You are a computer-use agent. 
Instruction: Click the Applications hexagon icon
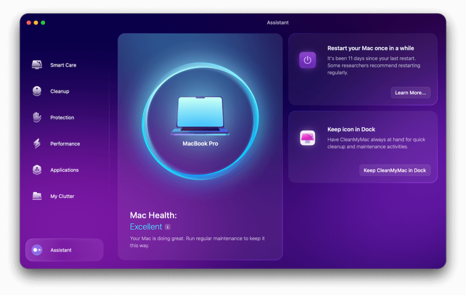click(x=37, y=170)
